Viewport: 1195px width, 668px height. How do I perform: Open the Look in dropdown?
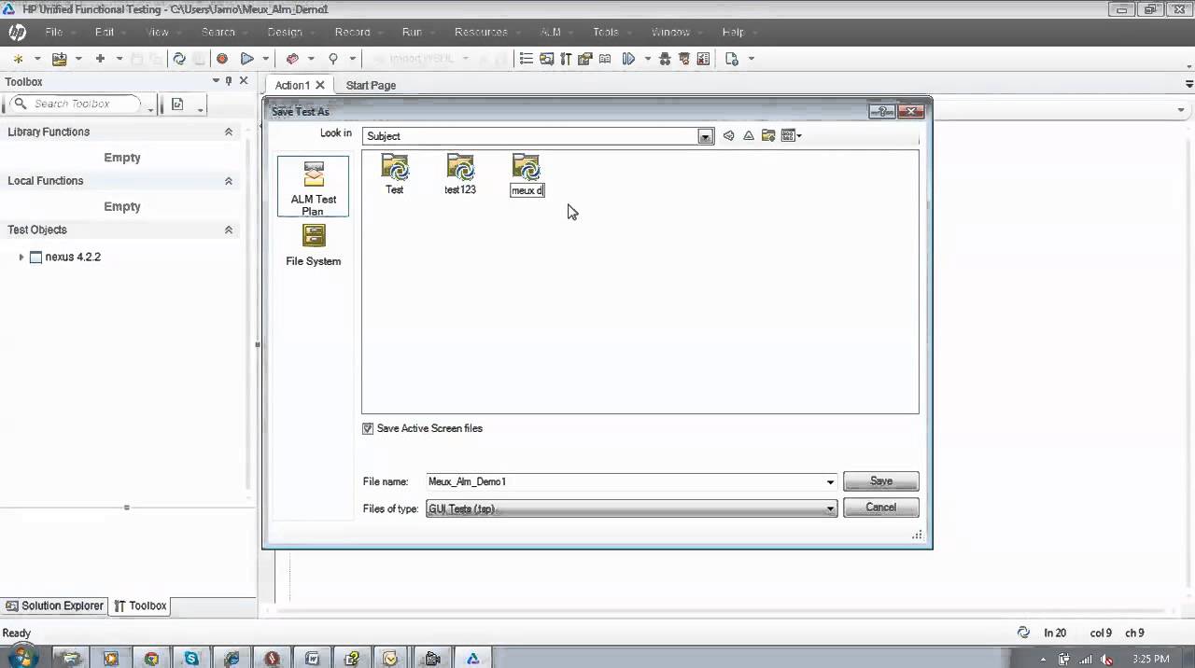705,136
